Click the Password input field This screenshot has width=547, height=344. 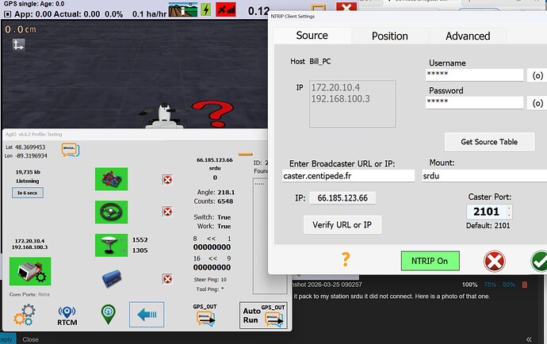(474, 102)
